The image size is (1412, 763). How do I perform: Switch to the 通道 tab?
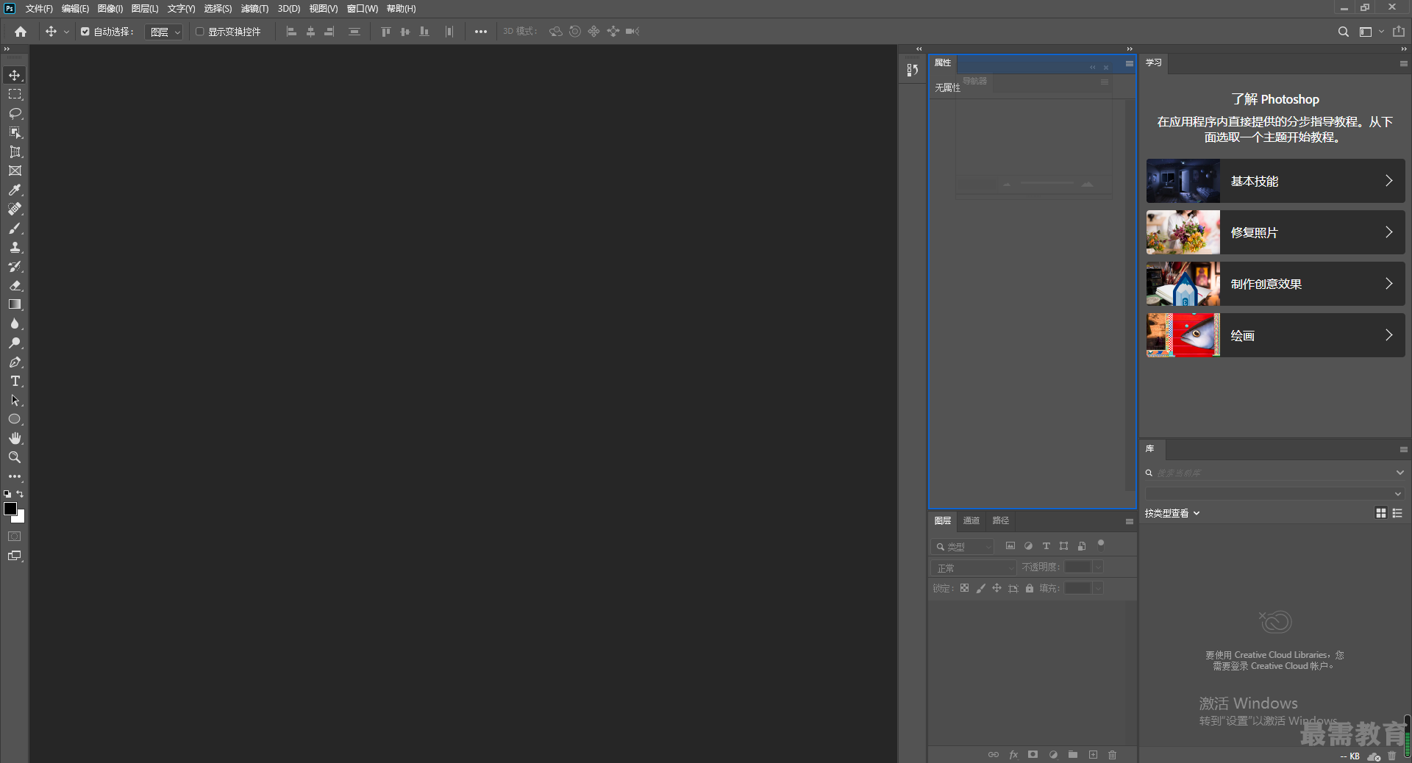pyautogui.click(x=971, y=520)
